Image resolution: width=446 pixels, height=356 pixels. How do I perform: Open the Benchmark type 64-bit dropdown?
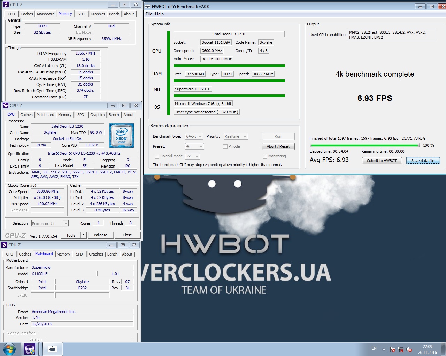194,136
